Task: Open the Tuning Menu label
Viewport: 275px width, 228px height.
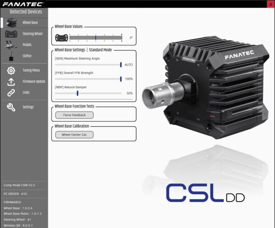Action: [x=31, y=70]
